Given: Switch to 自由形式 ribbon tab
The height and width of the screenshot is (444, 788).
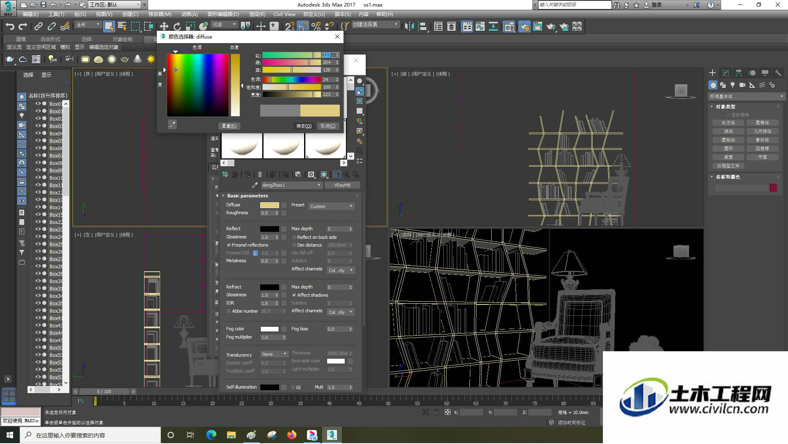Looking at the screenshot, I should point(50,39).
